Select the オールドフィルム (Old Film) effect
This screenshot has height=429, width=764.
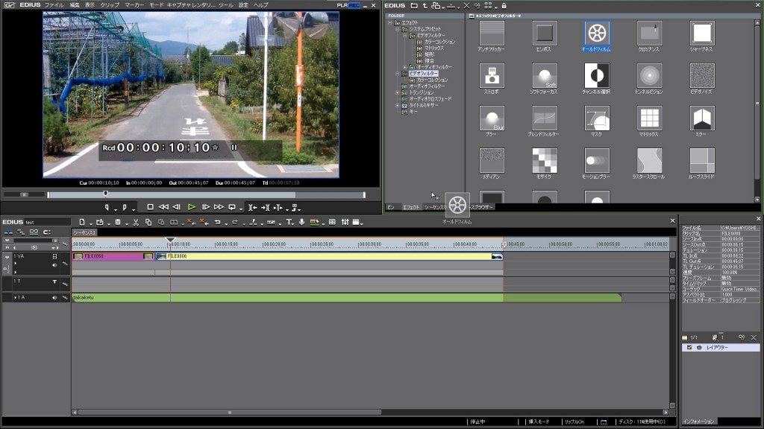tap(596, 34)
